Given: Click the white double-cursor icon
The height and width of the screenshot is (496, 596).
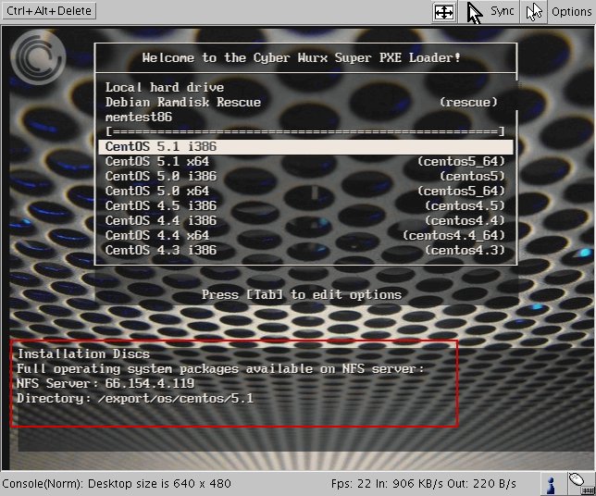Looking at the screenshot, I should [x=534, y=12].
